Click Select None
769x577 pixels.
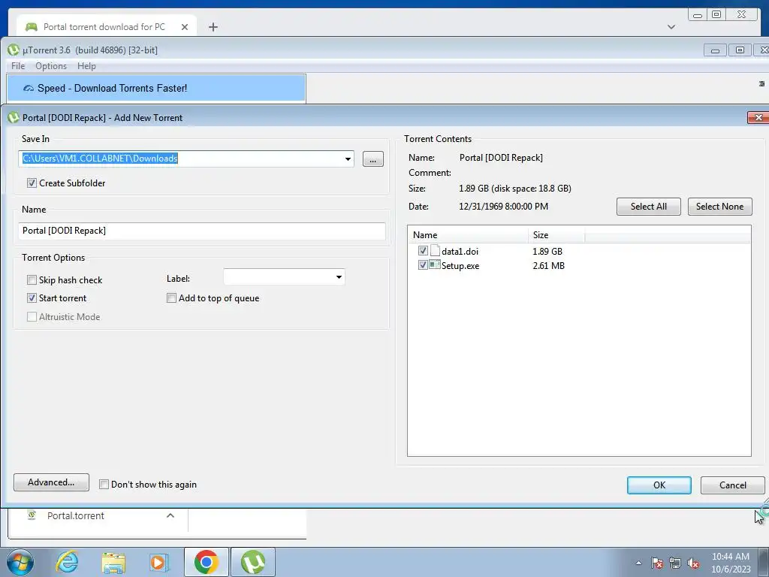(719, 207)
